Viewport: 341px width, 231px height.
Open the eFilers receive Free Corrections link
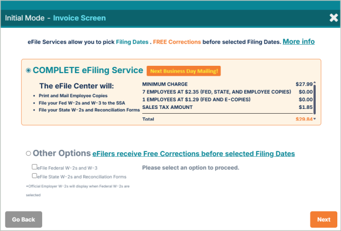point(193,154)
